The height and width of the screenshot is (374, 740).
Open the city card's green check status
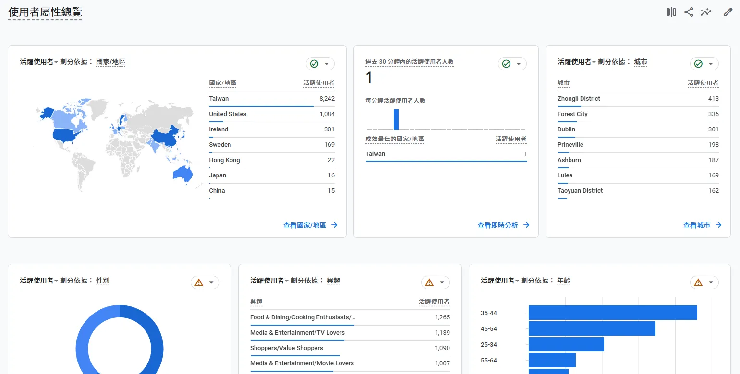click(x=698, y=64)
